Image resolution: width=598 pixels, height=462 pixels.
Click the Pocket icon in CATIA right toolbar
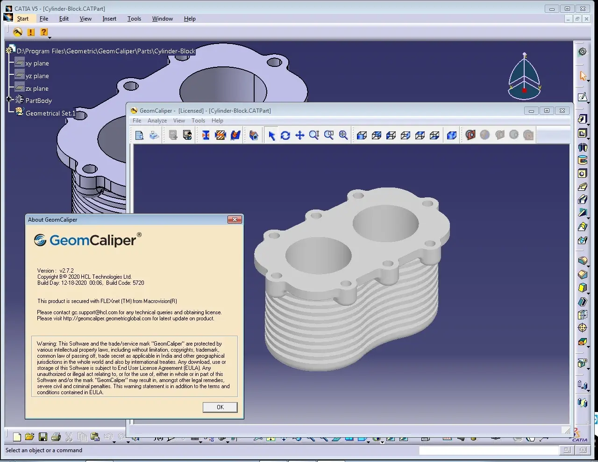tap(582, 133)
